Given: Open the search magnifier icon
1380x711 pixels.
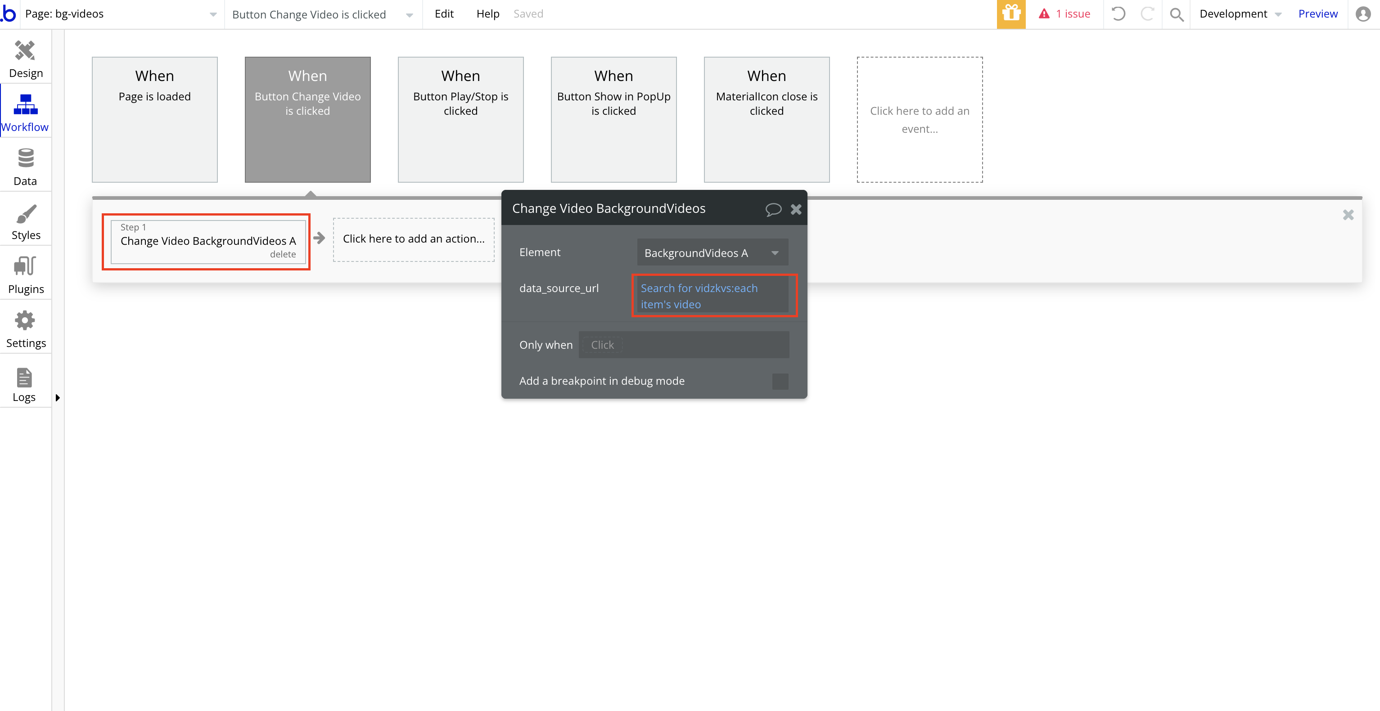Looking at the screenshot, I should (1177, 14).
